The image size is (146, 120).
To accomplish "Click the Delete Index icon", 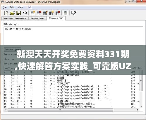I will (x=58, y=13).
